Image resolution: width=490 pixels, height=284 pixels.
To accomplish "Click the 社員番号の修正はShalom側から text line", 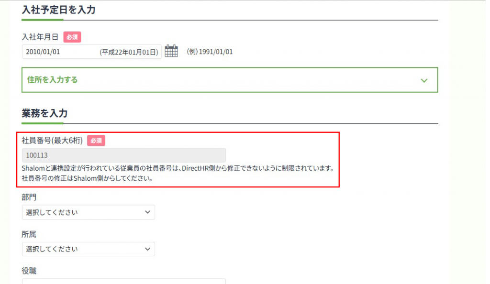I will pyautogui.click(x=87, y=178).
